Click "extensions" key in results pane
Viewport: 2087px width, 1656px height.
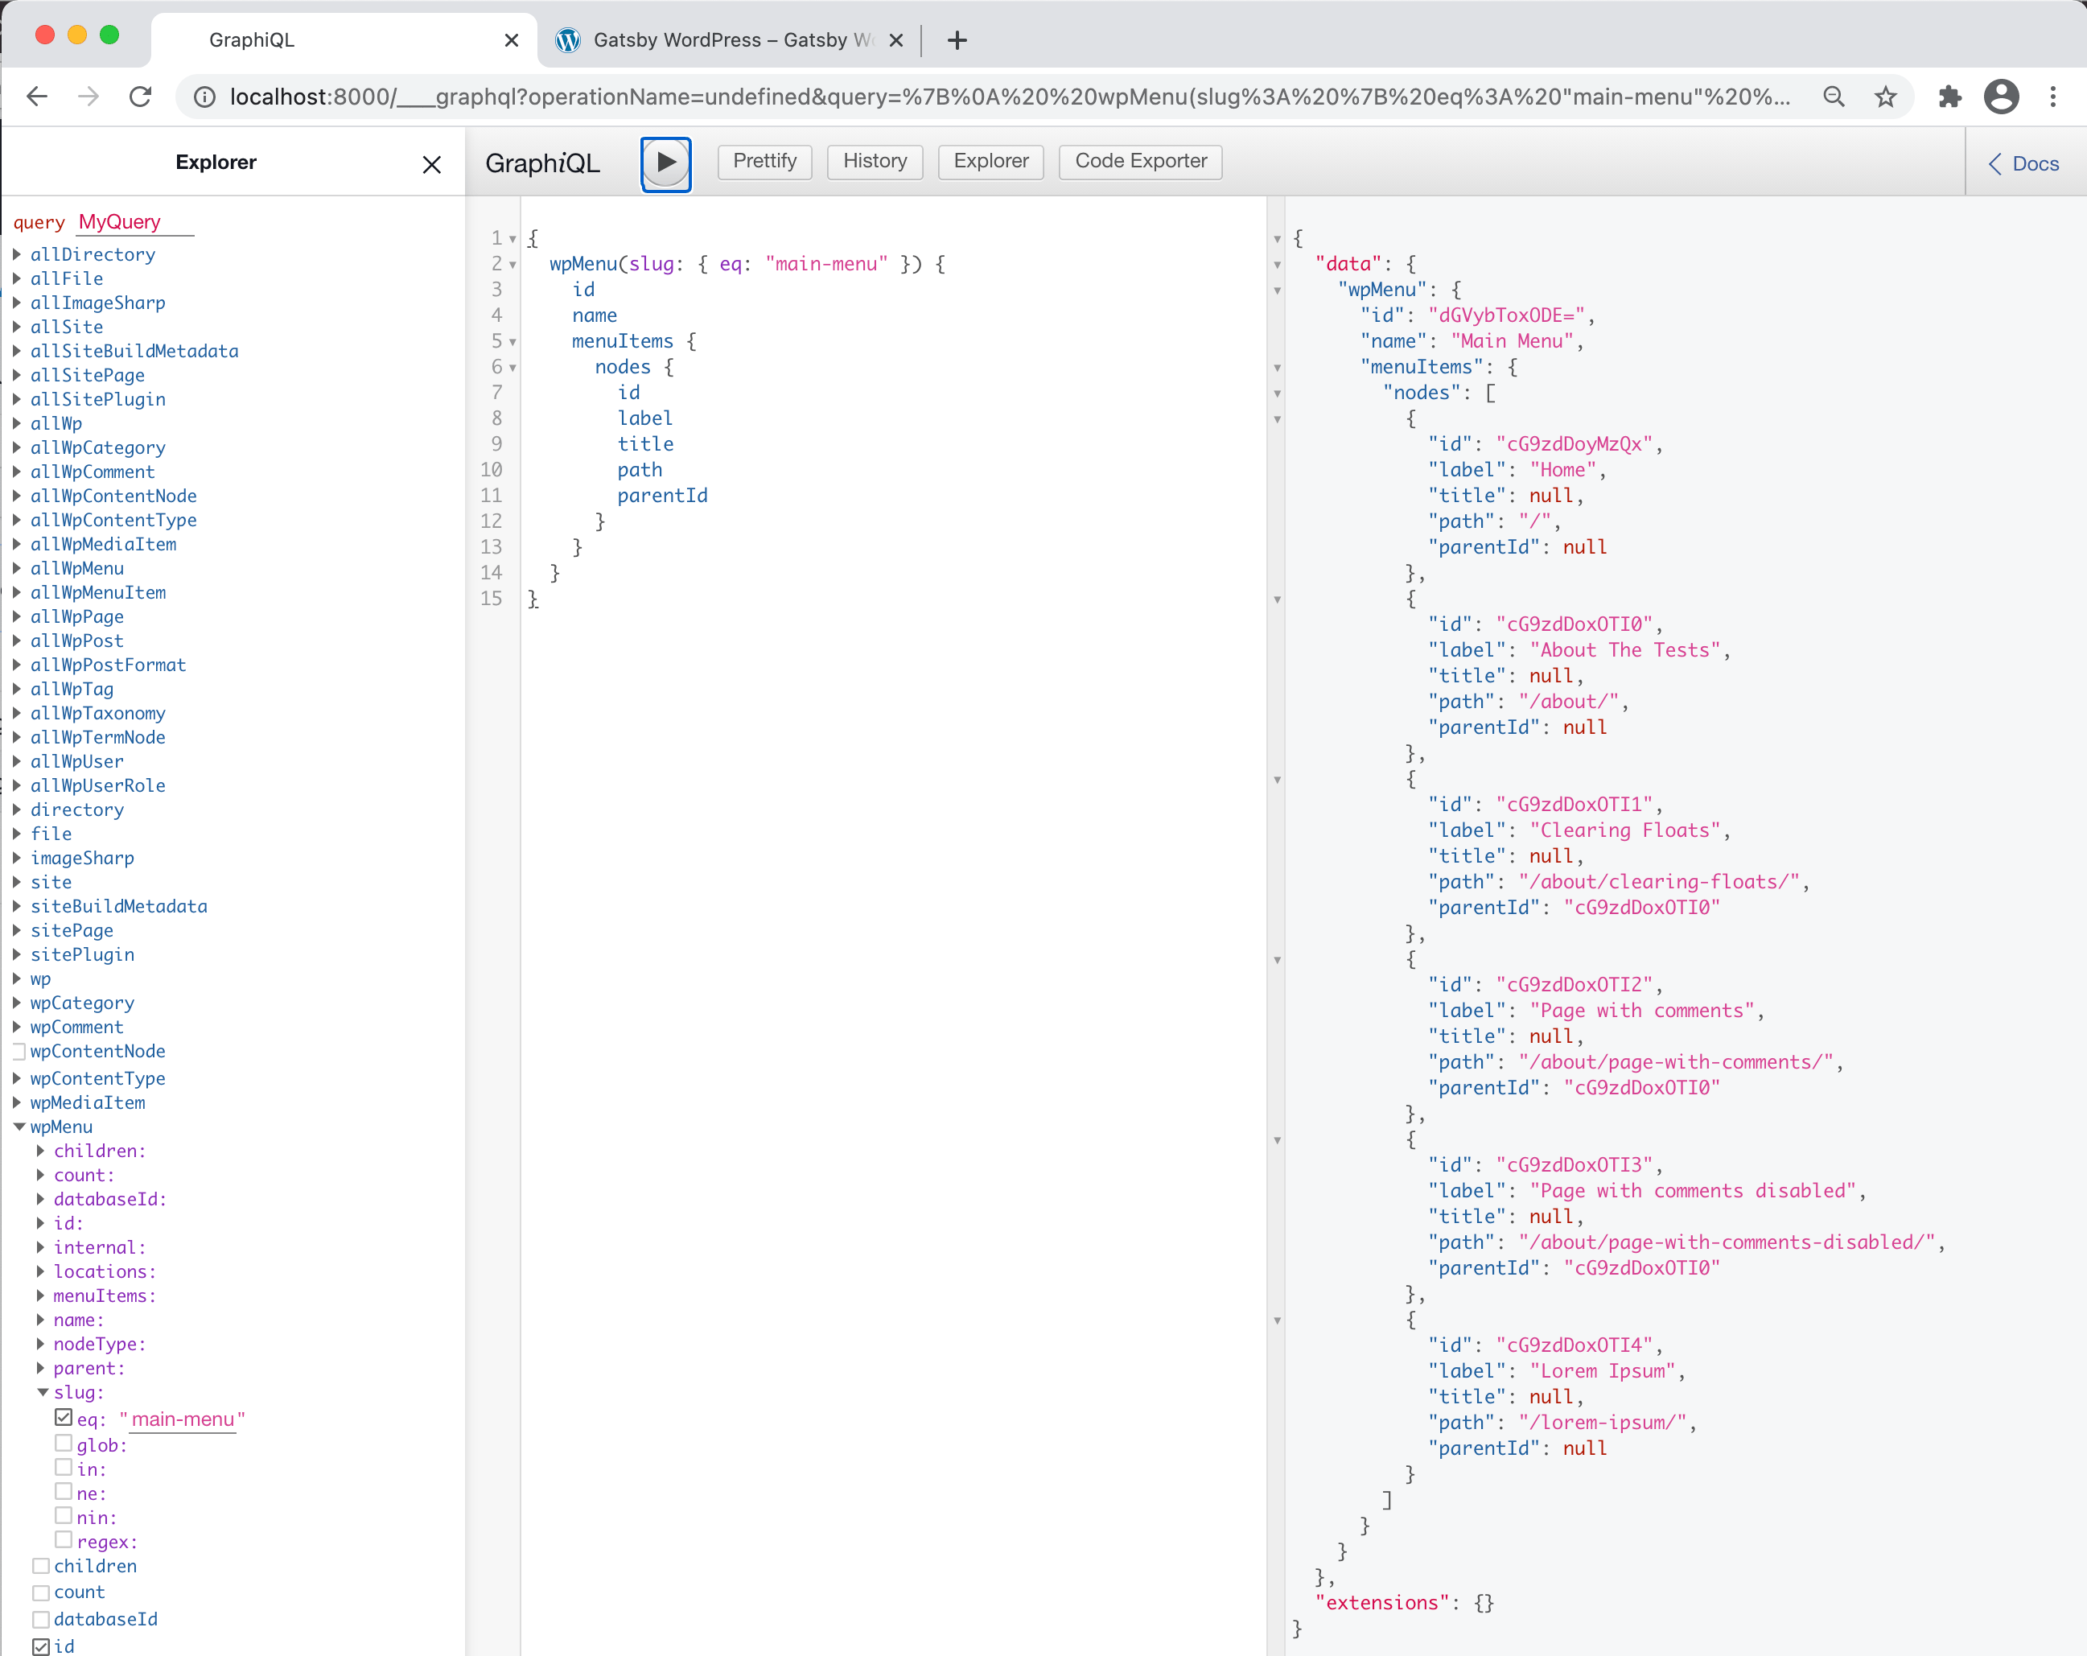[x=1382, y=1603]
